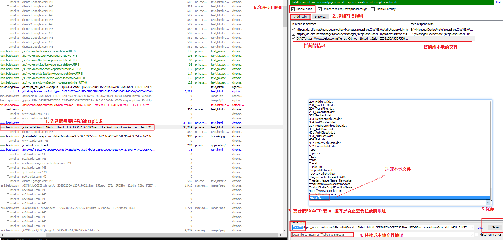Select *delay:100 in the action list
503x240 pixels.
399,167
